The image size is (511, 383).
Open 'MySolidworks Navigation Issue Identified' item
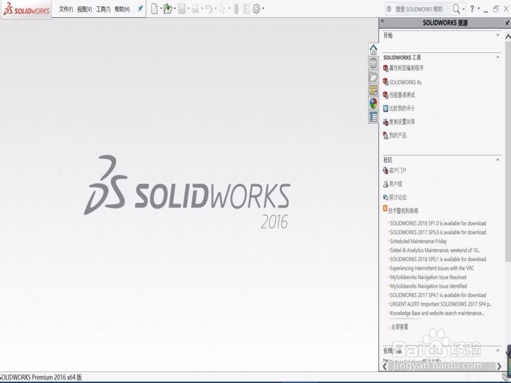[x=429, y=286]
